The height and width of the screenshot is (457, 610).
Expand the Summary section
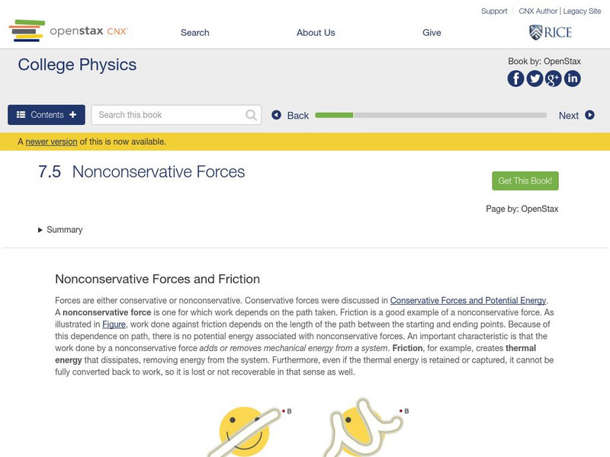60,230
